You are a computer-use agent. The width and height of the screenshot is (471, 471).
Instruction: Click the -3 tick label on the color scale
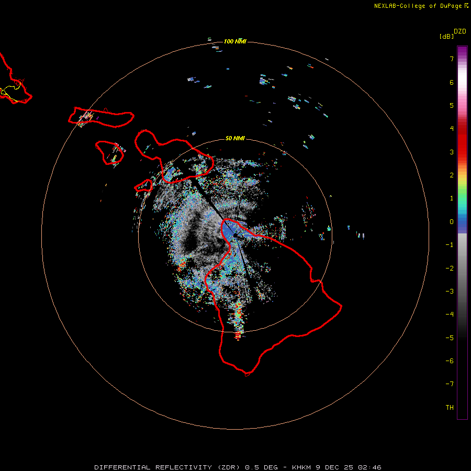tap(450, 291)
